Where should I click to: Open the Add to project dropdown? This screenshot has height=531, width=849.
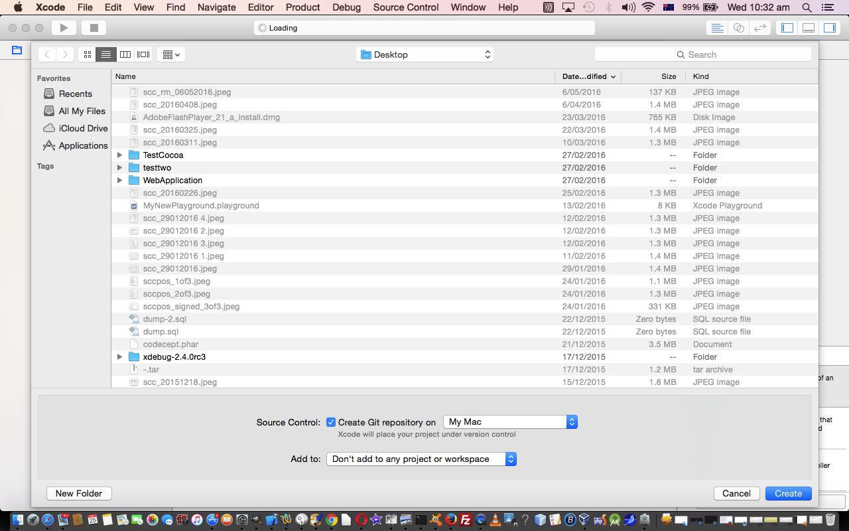pos(421,459)
